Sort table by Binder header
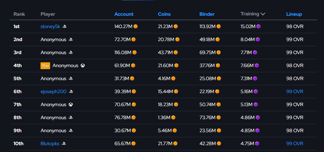 coord(207,14)
